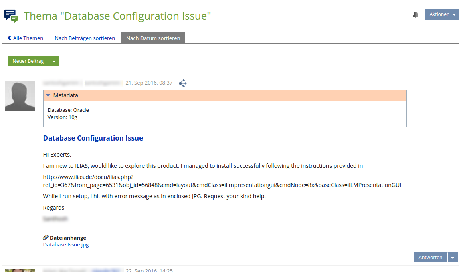Select Nach Datum sortieren tab
Viewport: 467px width, 272px height.
[153, 38]
